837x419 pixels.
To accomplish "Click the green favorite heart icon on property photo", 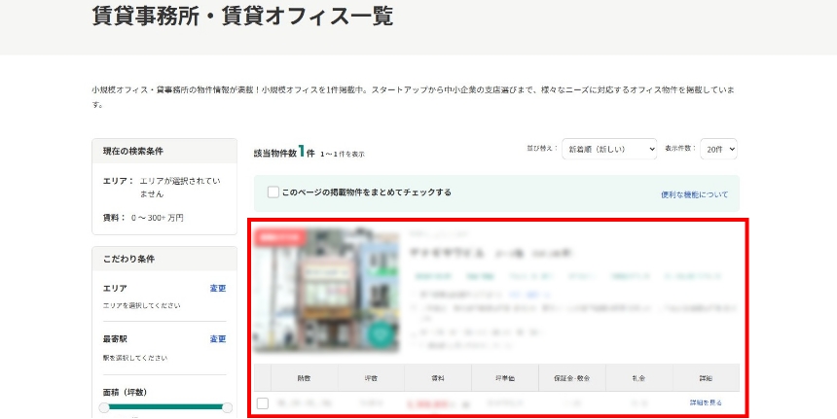I will pos(382,332).
